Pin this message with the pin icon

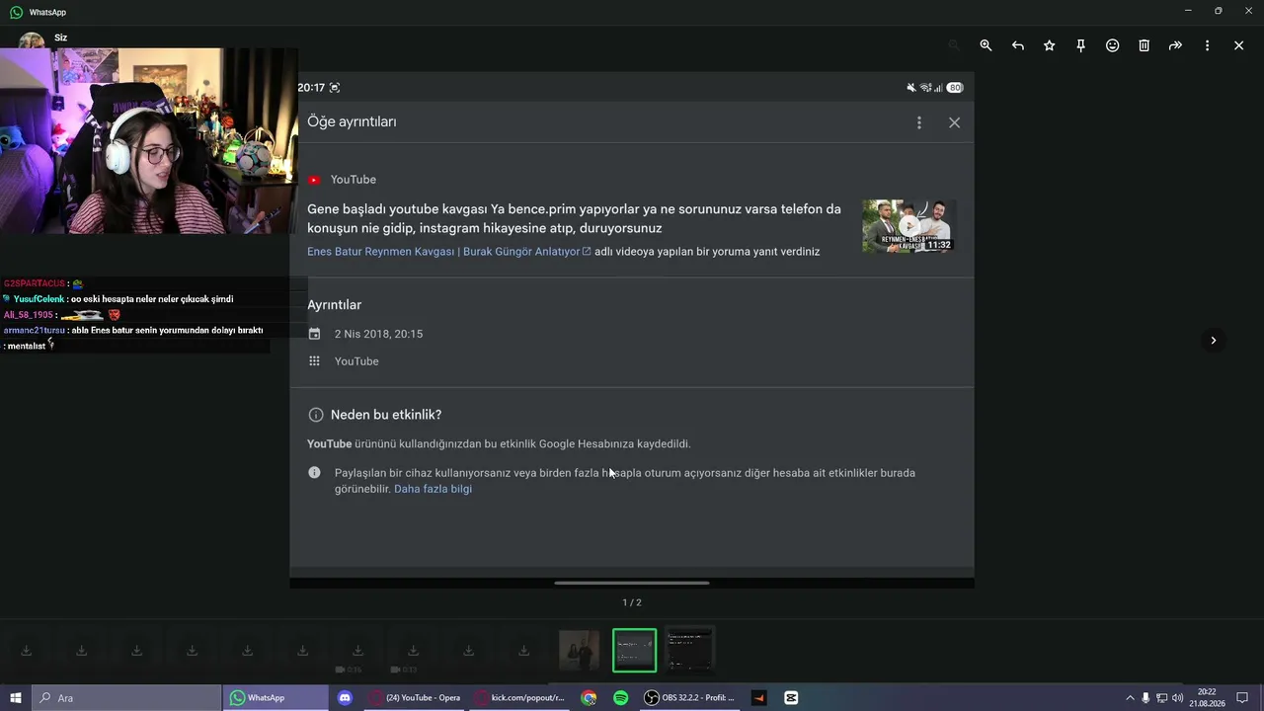click(x=1080, y=45)
